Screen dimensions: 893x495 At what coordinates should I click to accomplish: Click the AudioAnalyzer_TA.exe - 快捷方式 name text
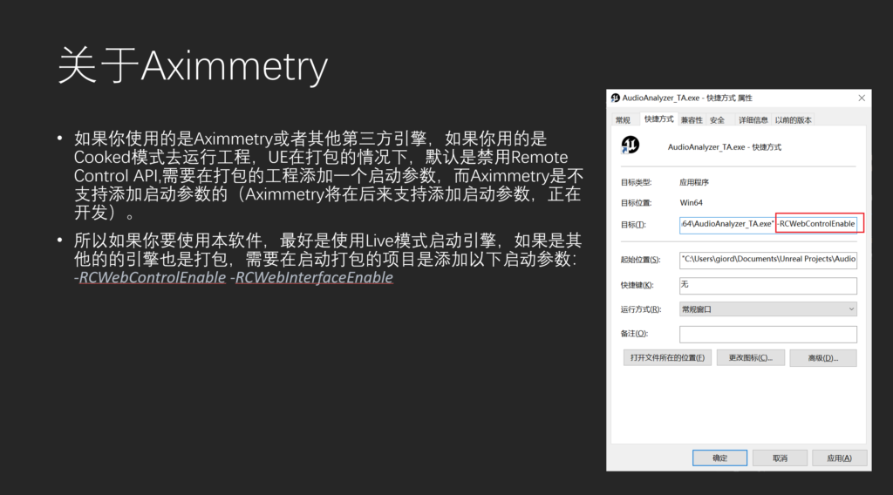click(724, 147)
